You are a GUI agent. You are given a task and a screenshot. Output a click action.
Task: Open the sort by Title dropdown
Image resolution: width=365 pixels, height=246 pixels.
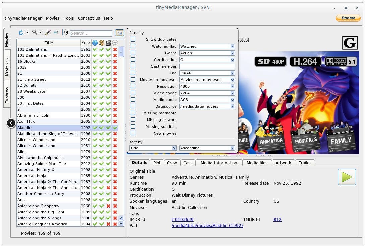[x=153, y=148]
